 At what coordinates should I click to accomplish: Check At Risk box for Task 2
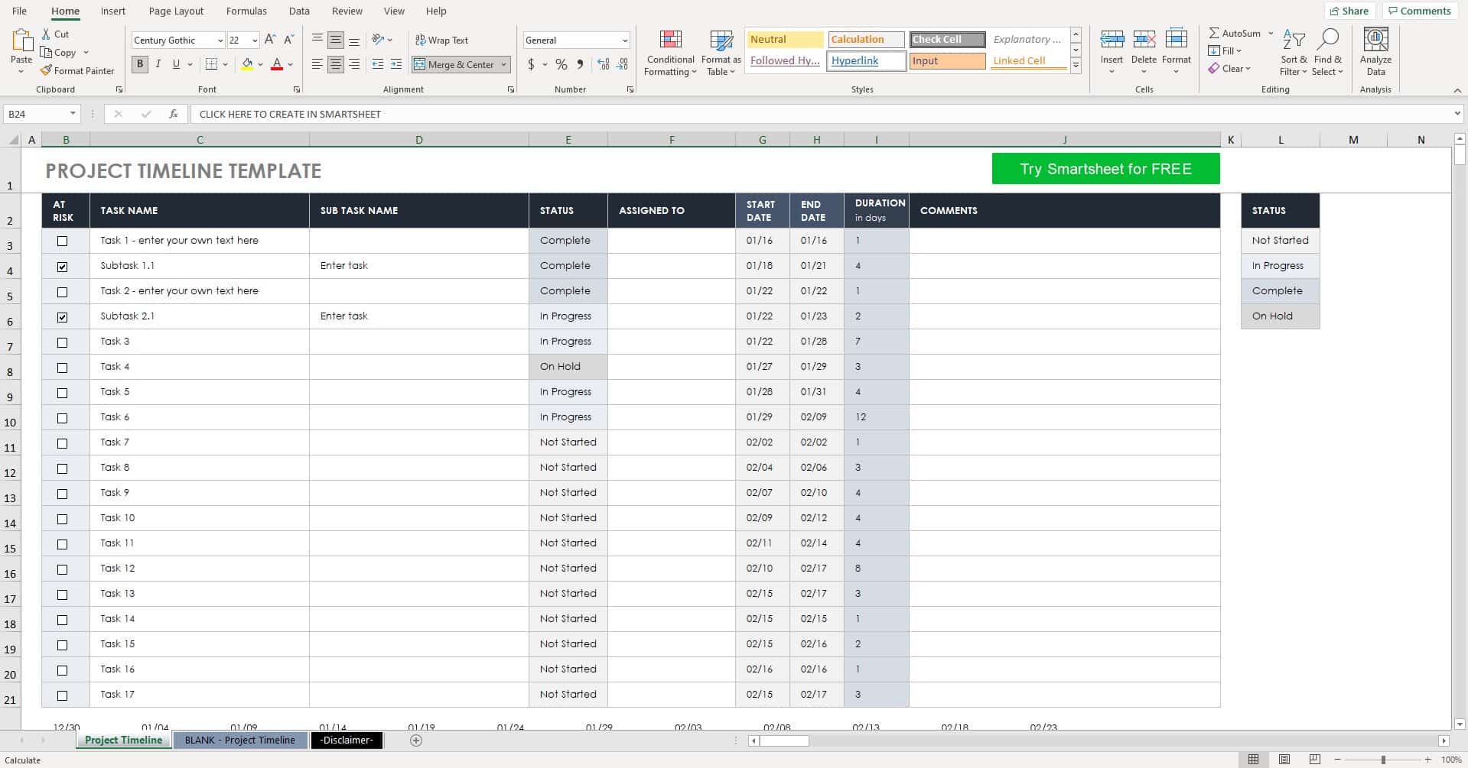(x=63, y=292)
